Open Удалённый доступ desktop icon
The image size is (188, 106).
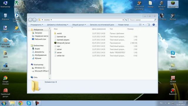click(5, 93)
